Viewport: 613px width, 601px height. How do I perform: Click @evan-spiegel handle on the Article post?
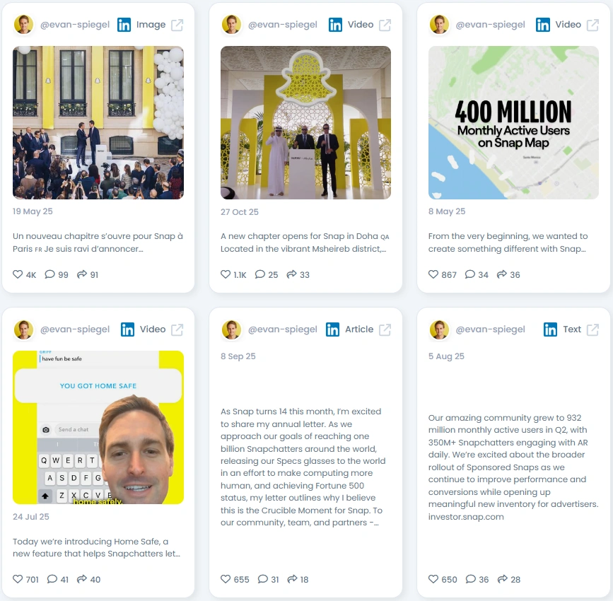tap(283, 329)
